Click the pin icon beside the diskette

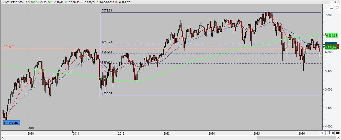(x=333, y=133)
